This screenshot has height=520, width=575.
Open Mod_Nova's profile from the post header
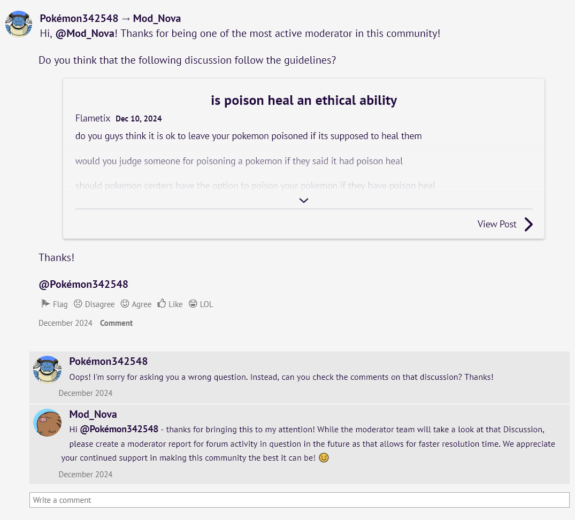(157, 18)
